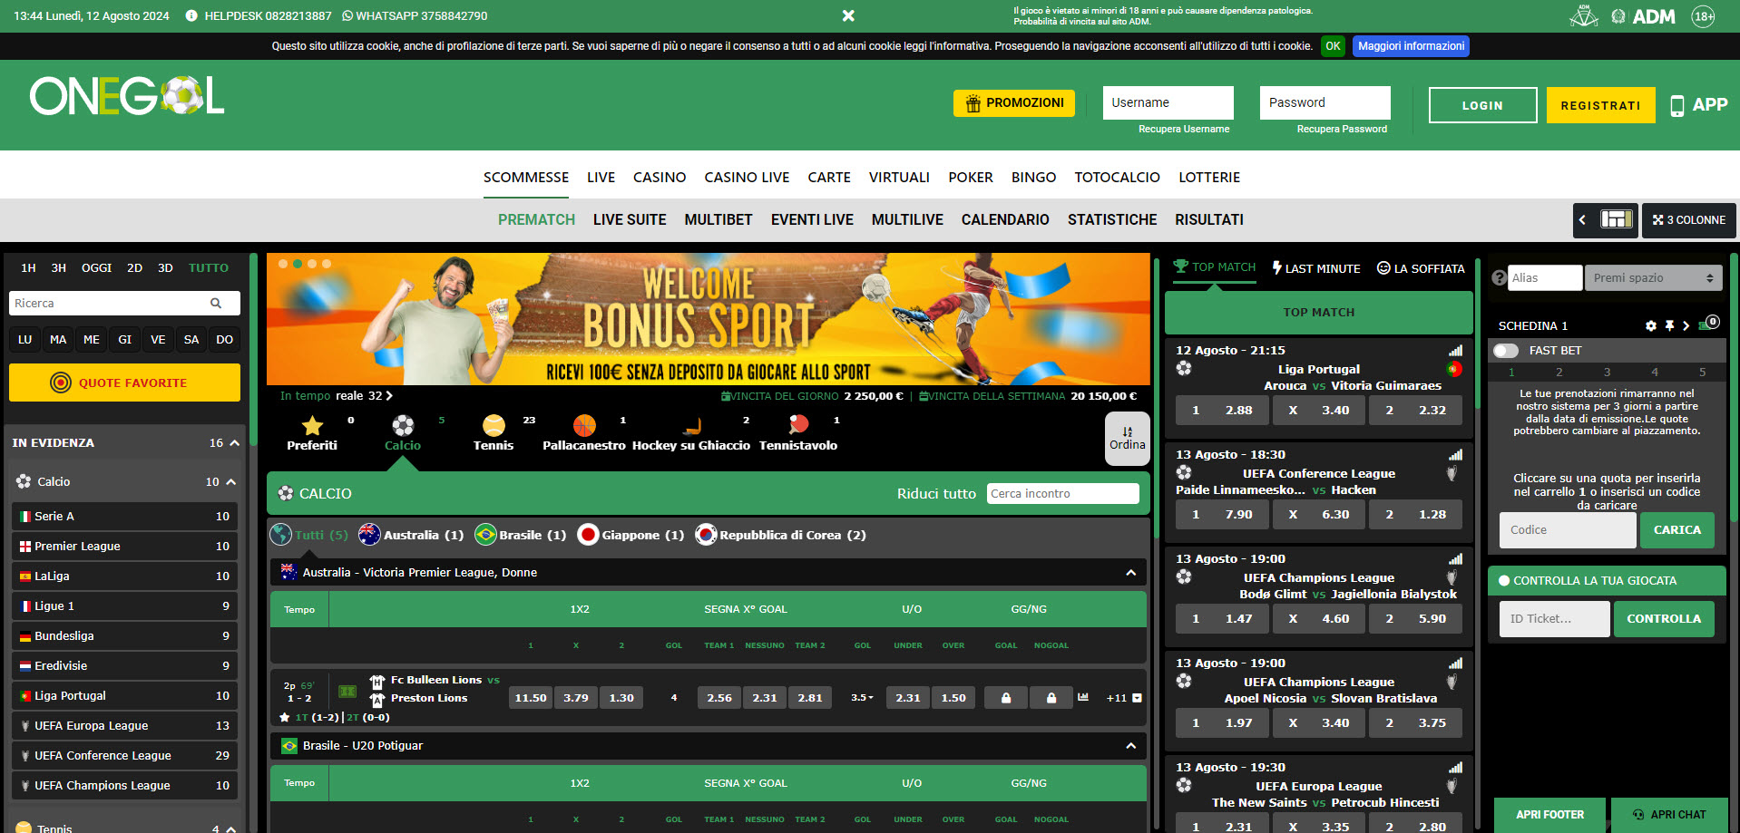Select the TUTTO time filter
Image resolution: width=1740 pixels, height=833 pixels.
tap(209, 267)
